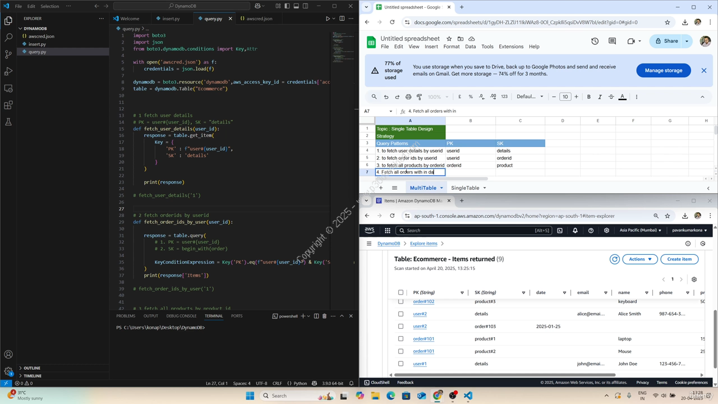Open the PROBLEMS panel tab
Viewport: 718px width, 404px height.
click(126, 316)
